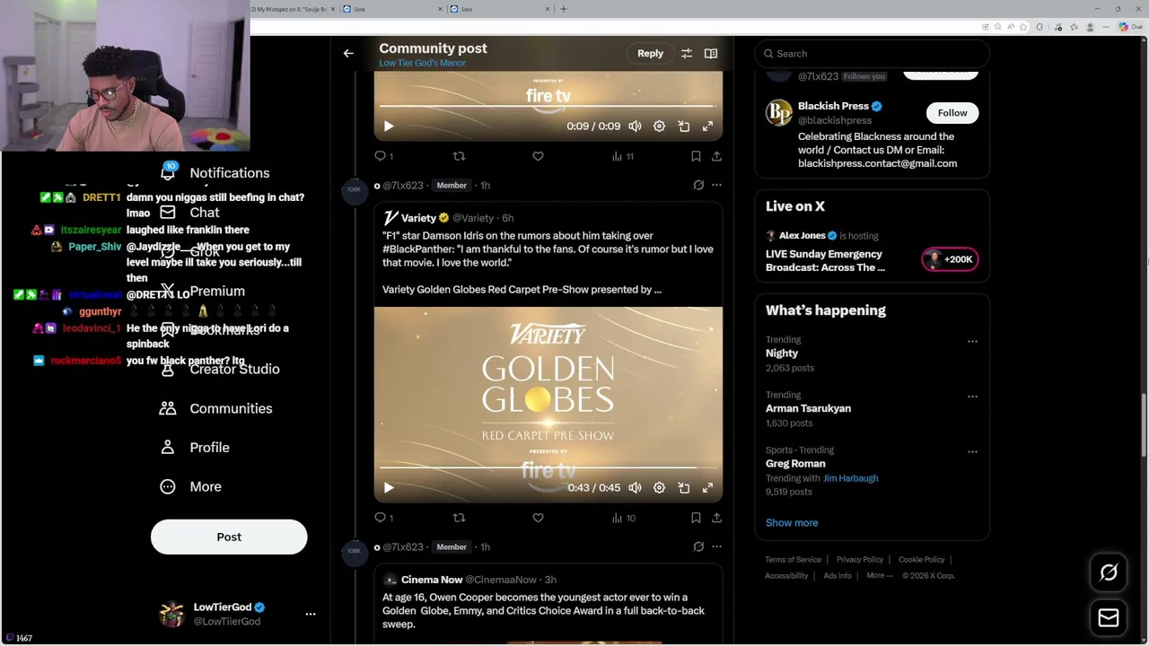The width and height of the screenshot is (1149, 646).
Task: Open LowTierGod account options menu
Action: [x=311, y=615]
